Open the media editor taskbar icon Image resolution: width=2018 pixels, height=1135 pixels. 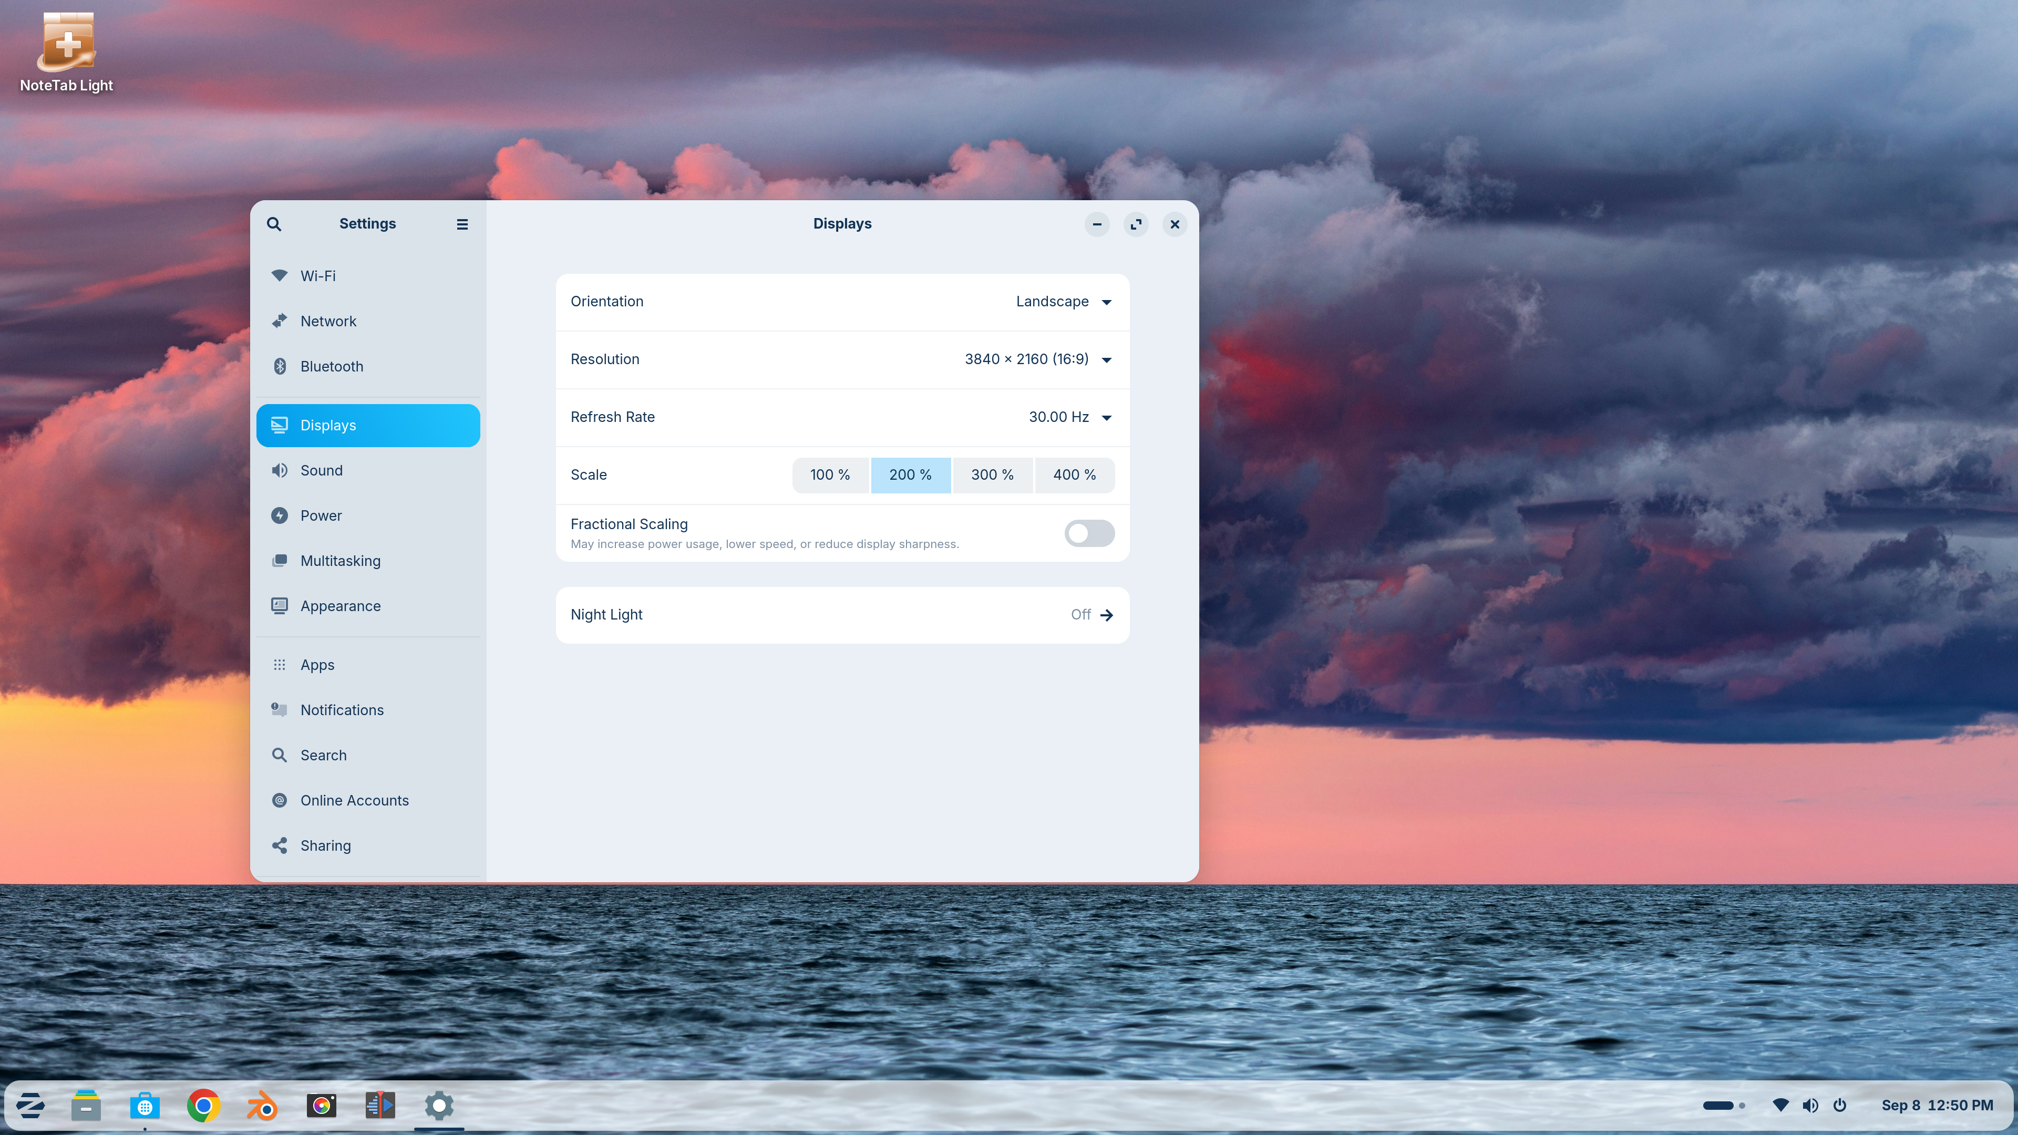(x=380, y=1105)
